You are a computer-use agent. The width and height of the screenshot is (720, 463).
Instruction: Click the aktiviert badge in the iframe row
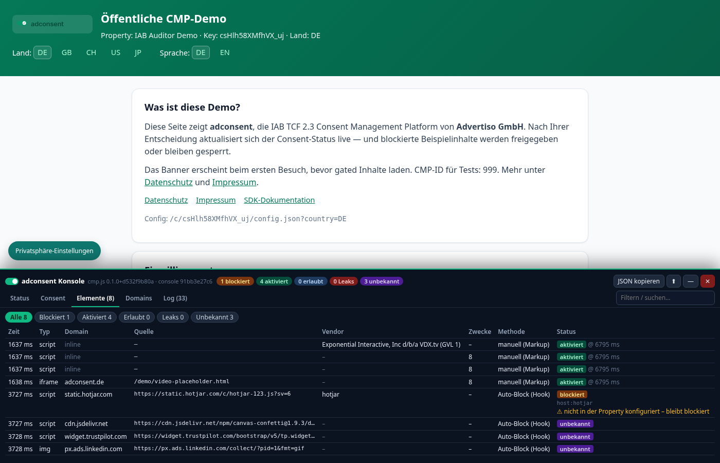click(x=571, y=382)
